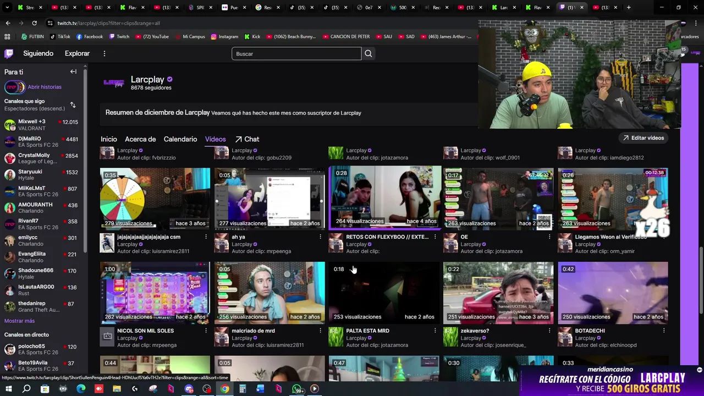The image size is (704, 396).
Task: Reload the page in Chrome
Action: coord(34,23)
